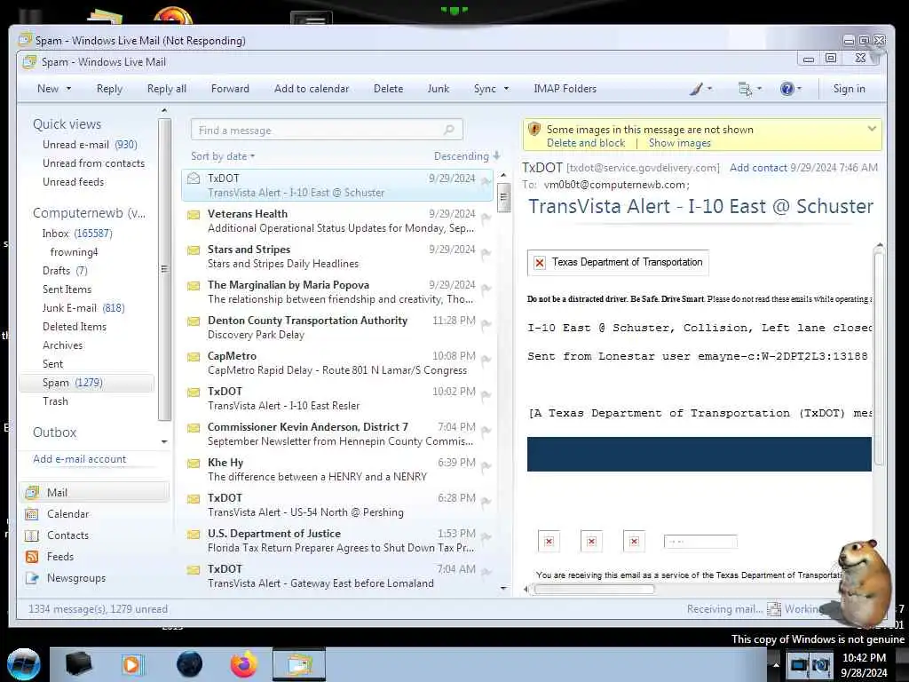Click the folder pane scrollbar
909x682 pixels.
tap(164, 270)
